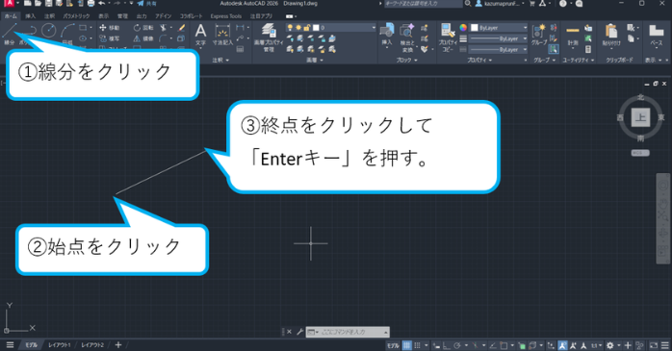Expand the Block (ブロック) panel
This screenshot has height=351, width=672.
(x=406, y=61)
